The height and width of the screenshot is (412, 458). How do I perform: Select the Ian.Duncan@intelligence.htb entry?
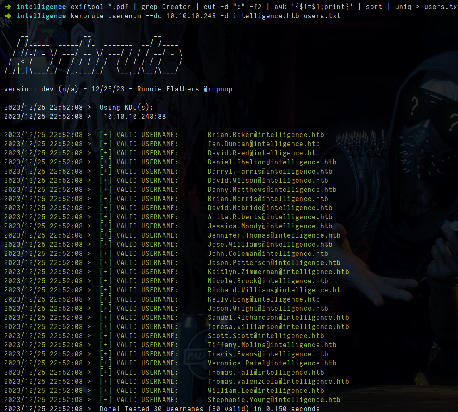coord(263,144)
